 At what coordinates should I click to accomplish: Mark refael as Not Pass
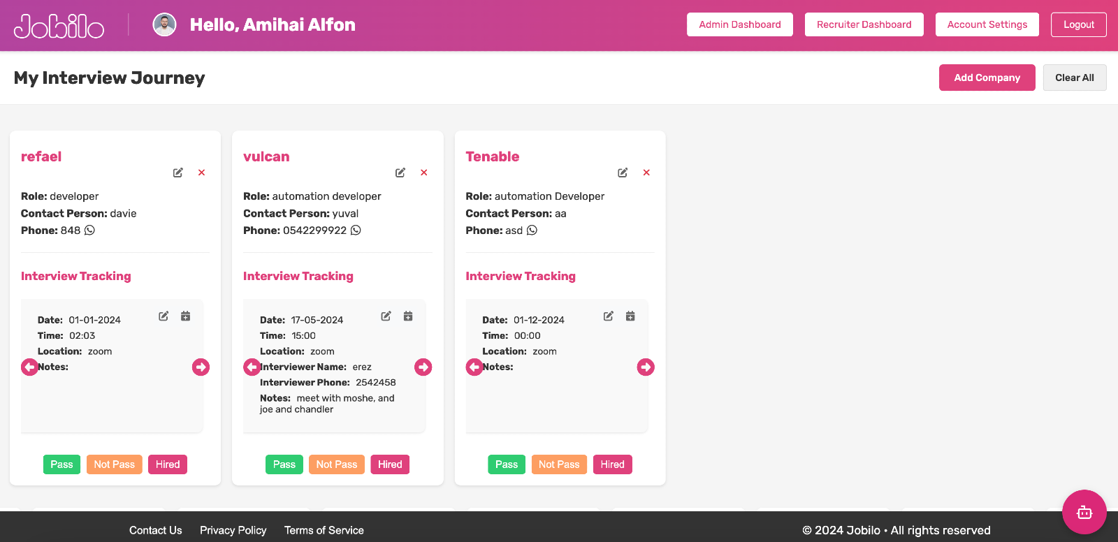tap(115, 464)
